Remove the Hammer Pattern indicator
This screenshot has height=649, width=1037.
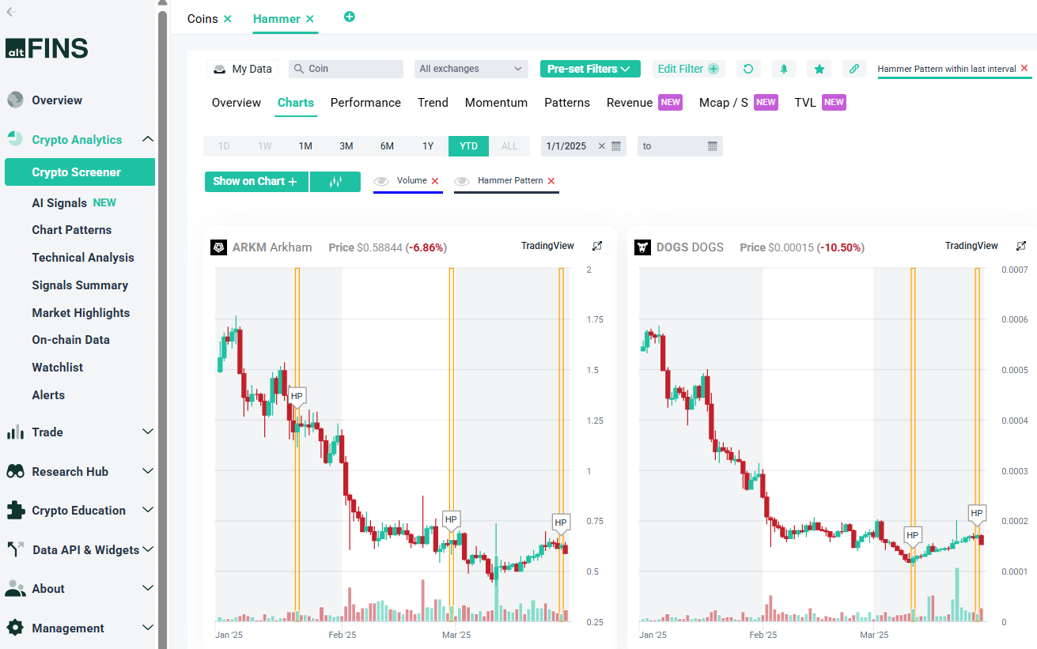[551, 181]
